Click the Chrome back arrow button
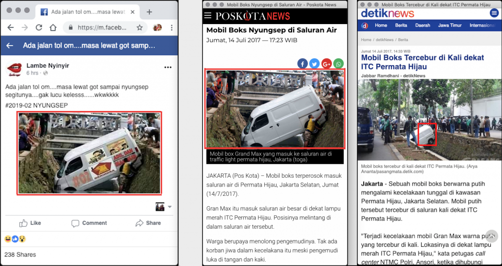 (x=10, y=28)
